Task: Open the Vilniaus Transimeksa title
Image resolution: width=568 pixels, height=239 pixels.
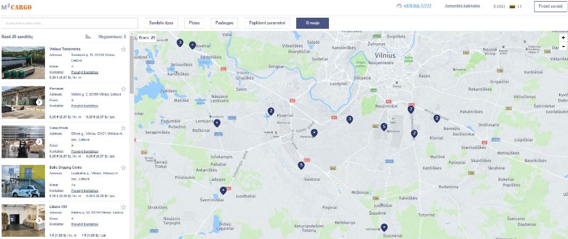Action: click(x=65, y=49)
